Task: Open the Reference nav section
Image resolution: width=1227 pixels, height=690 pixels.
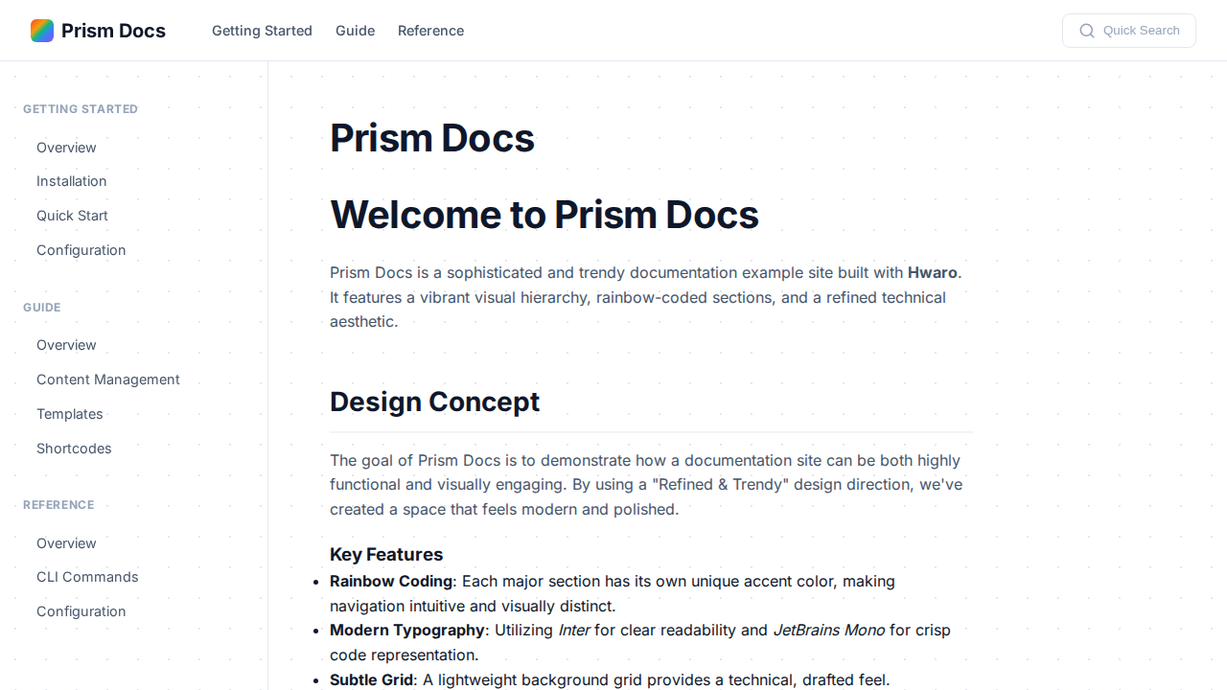Action: click(x=430, y=30)
